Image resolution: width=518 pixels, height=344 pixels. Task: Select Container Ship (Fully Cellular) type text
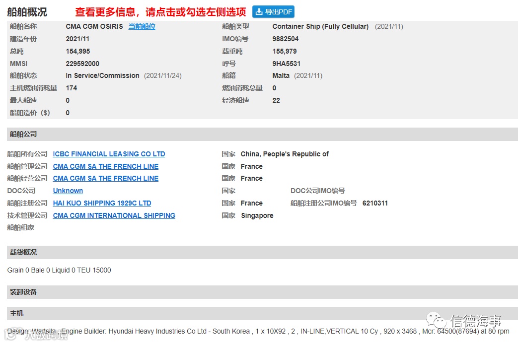pyautogui.click(x=320, y=26)
